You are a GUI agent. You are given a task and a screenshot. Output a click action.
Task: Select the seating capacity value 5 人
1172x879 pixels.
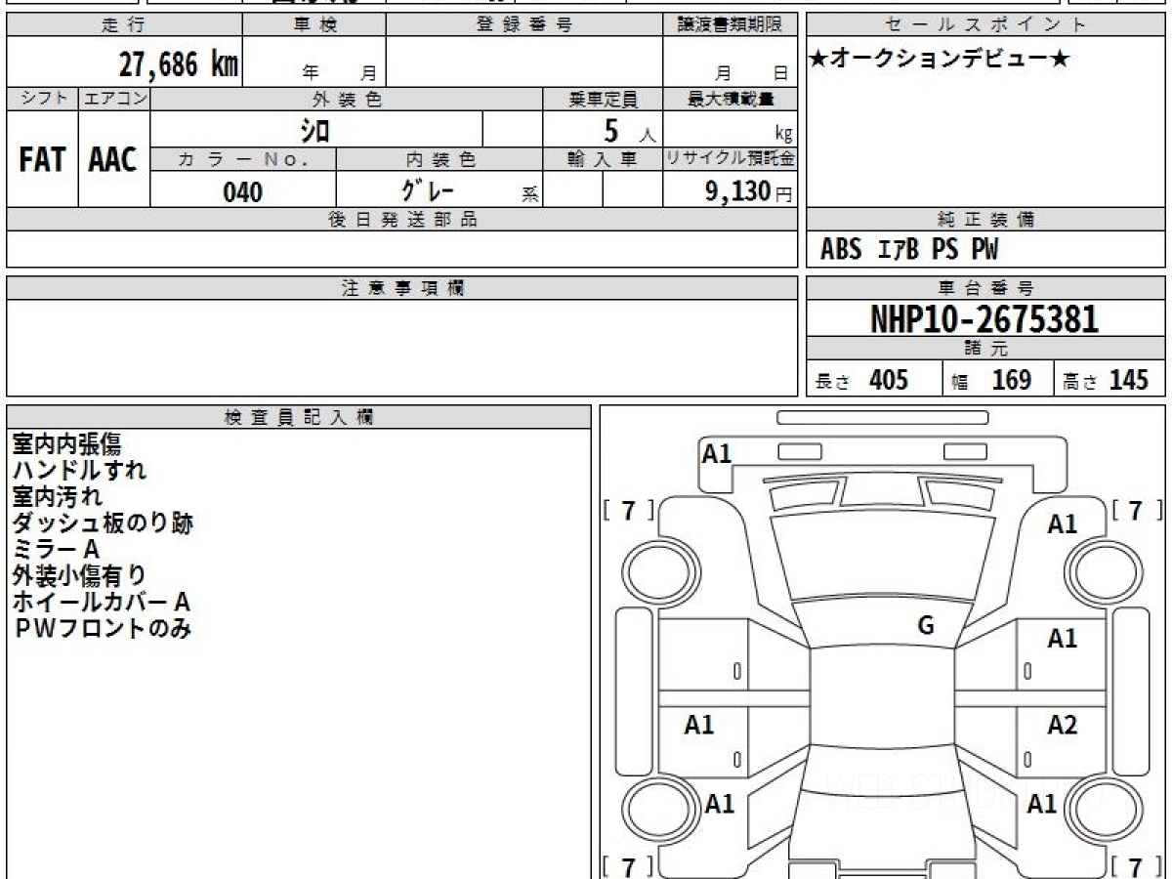click(629, 130)
